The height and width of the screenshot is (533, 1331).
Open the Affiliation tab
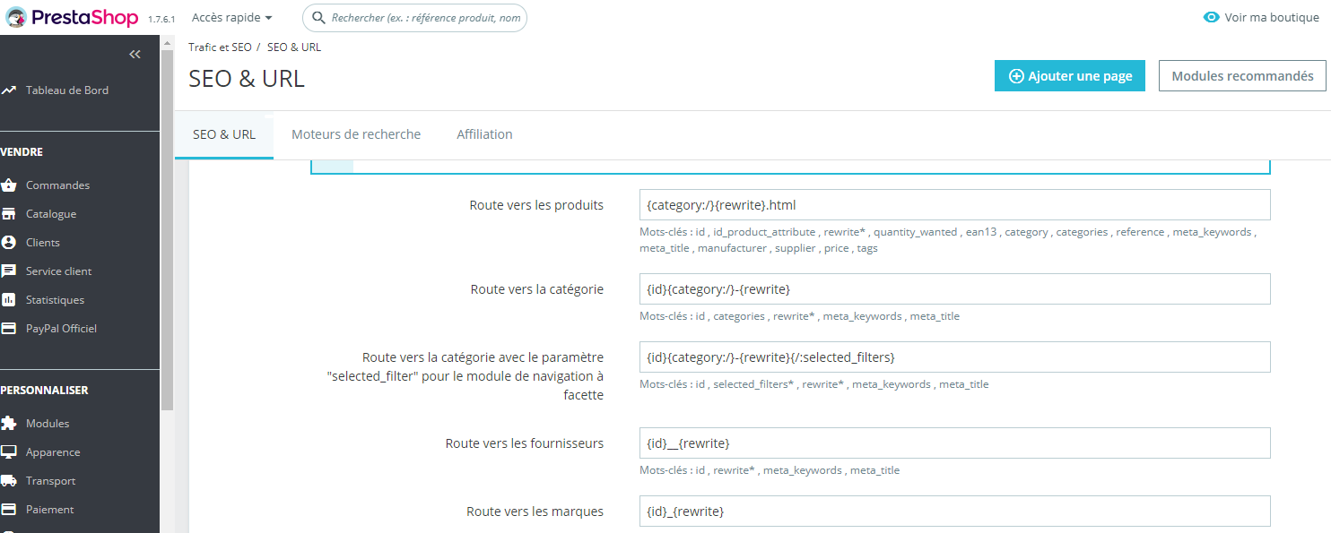(484, 134)
